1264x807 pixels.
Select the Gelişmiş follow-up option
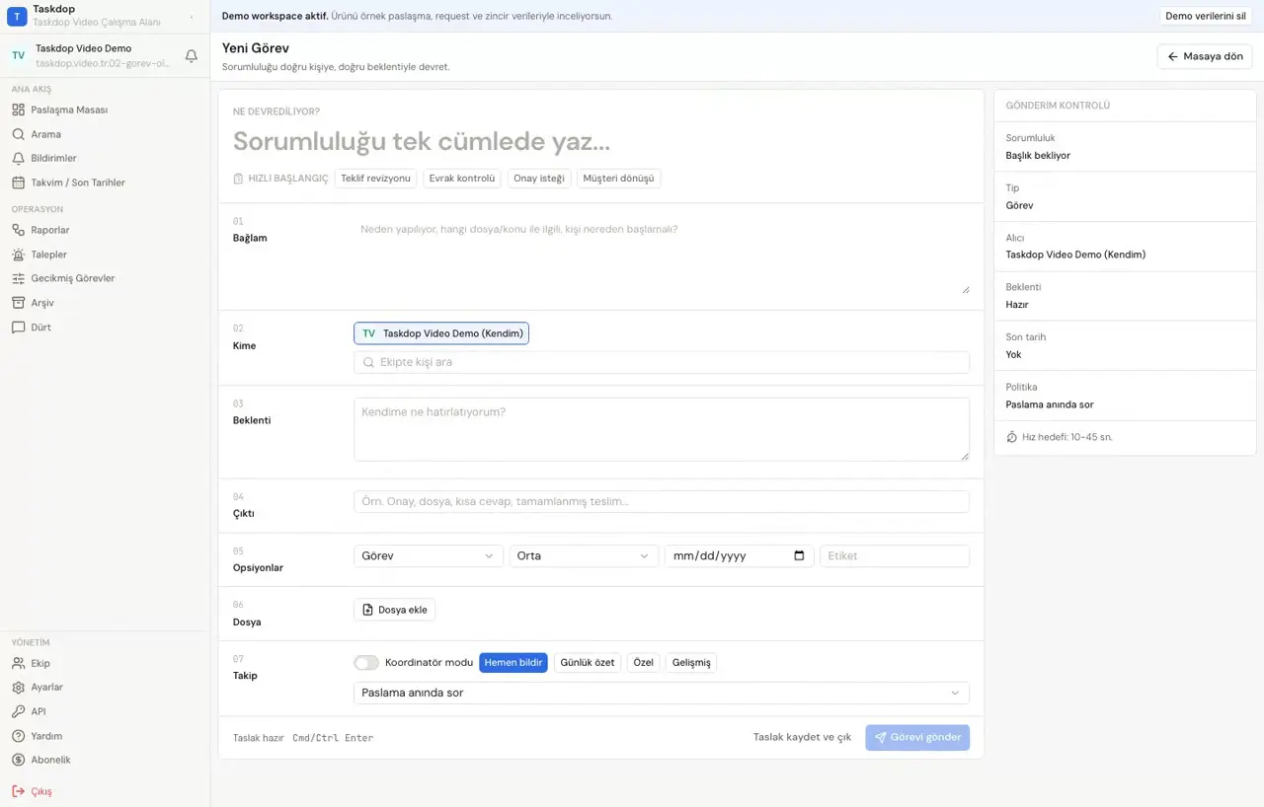(691, 663)
